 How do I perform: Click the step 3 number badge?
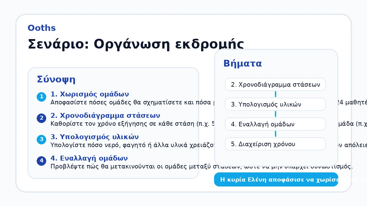pyautogui.click(x=41, y=140)
